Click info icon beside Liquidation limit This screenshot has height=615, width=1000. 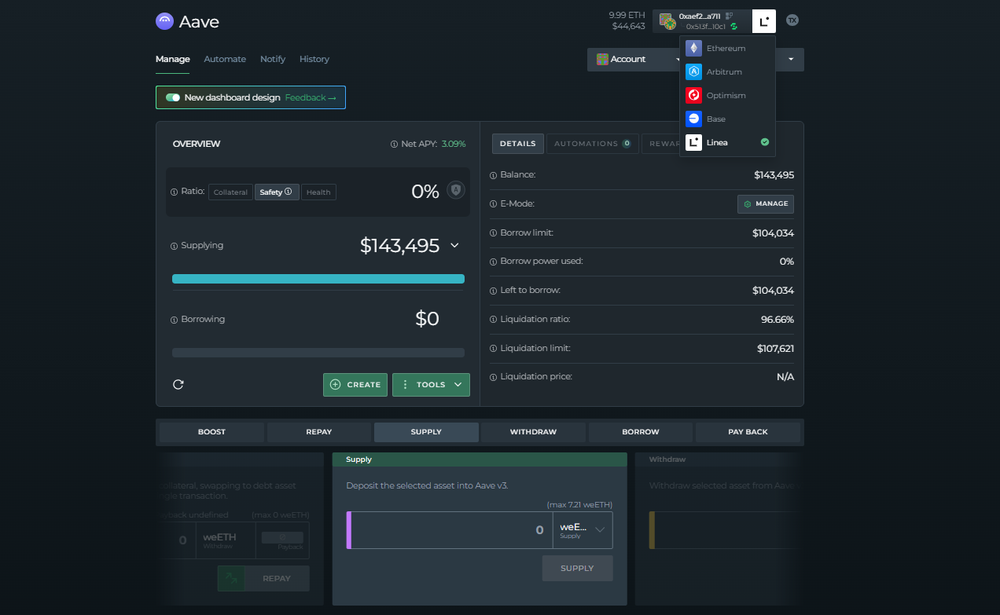(494, 349)
